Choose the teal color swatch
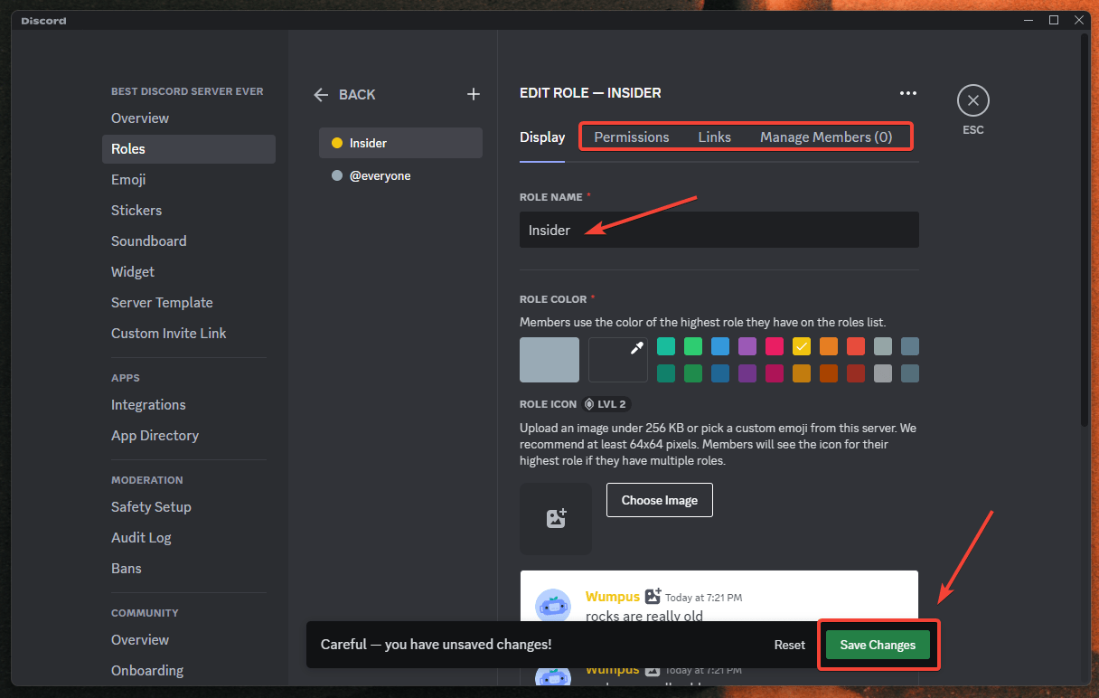 (666, 346)
